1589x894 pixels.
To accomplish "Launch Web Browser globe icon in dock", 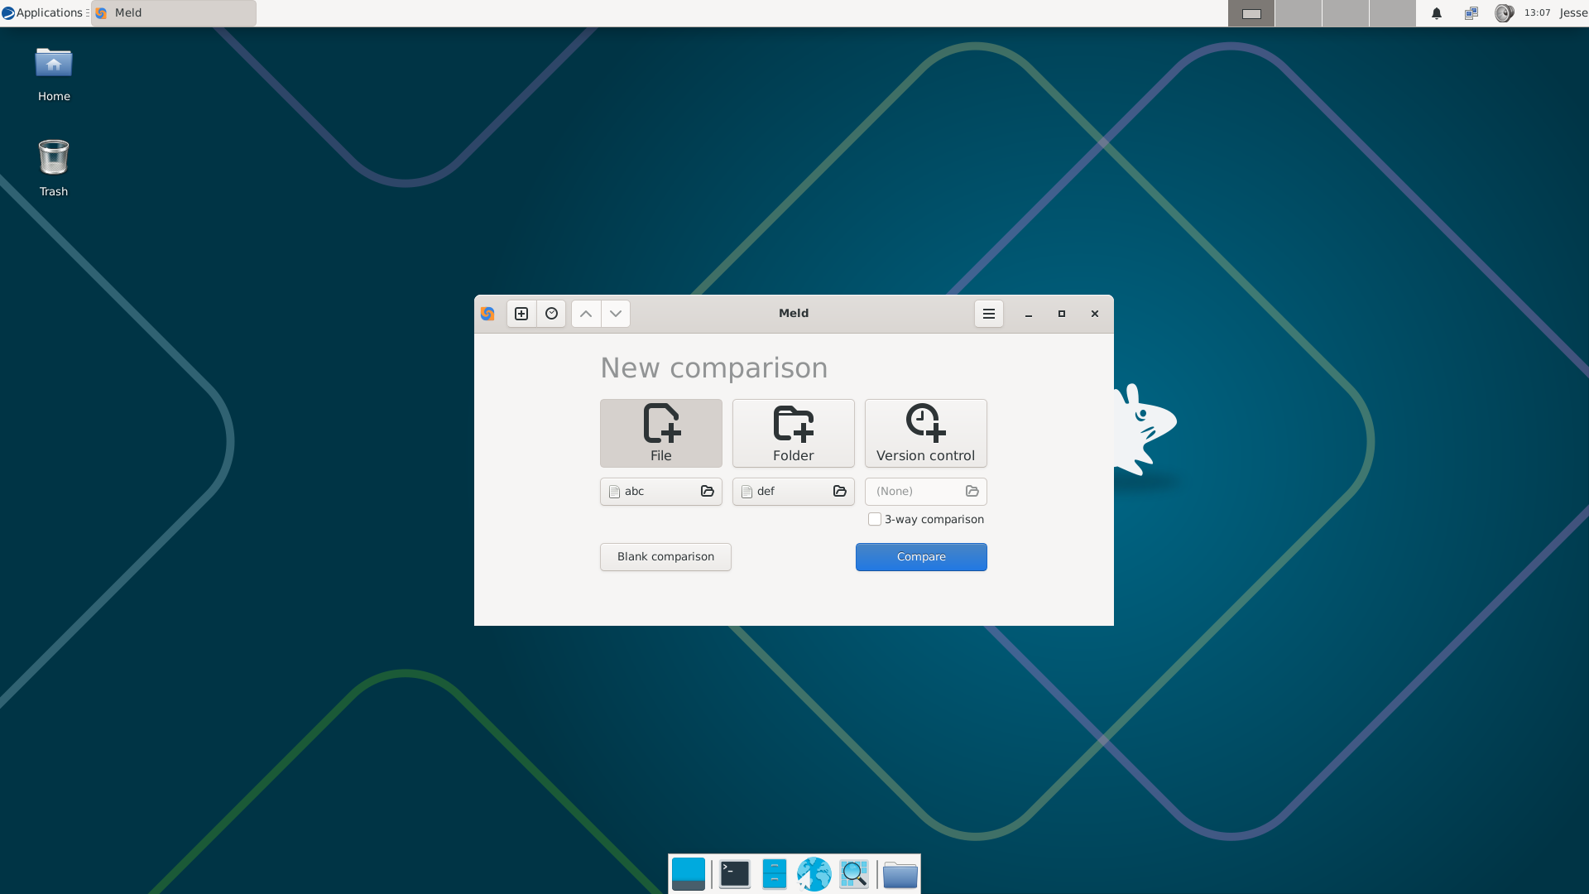I will (x=814, y=874).
